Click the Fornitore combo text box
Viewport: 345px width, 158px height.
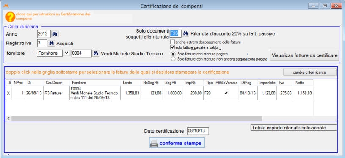[50, 53]
